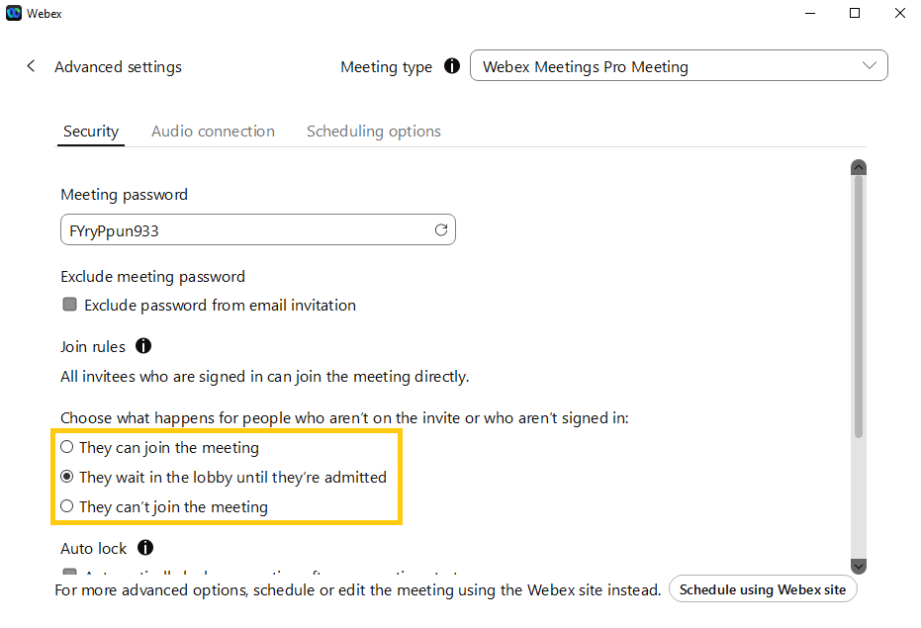Open the Security tab
The height and width of the screenshot is (628, 921).
[x=91, y=132]
